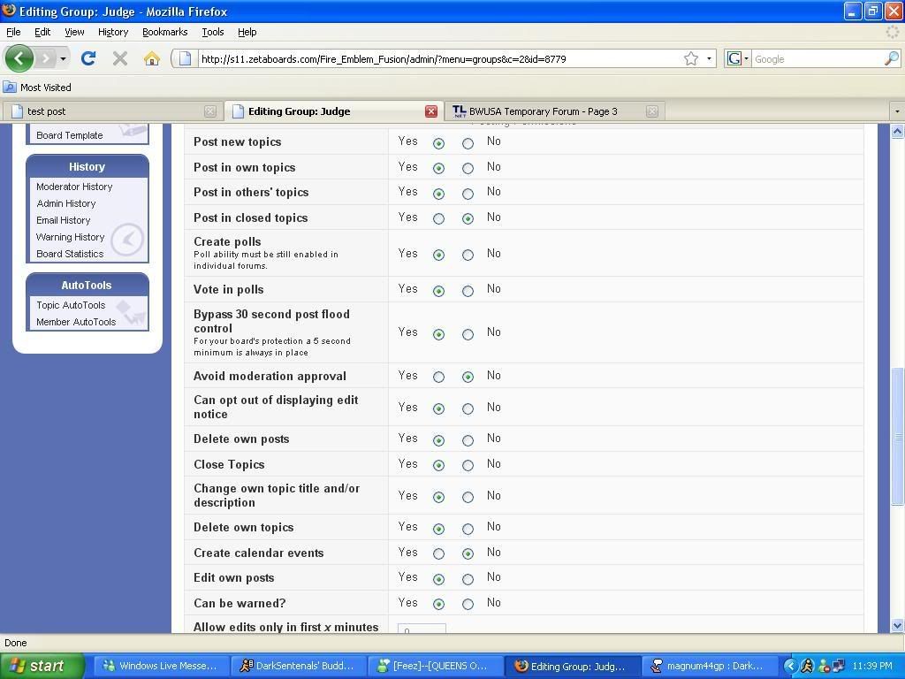Click the Most Visited bookmarks icon
Viewport: 905px width, 679px height.
tap(10, 88)
